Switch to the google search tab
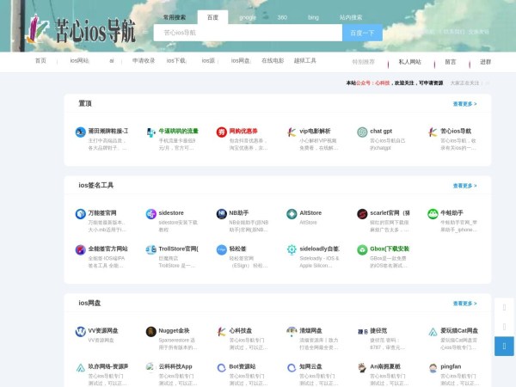Image resolution: width=516 pixels, height=387 pixels. pyautogui.click(x=247, y=17)
